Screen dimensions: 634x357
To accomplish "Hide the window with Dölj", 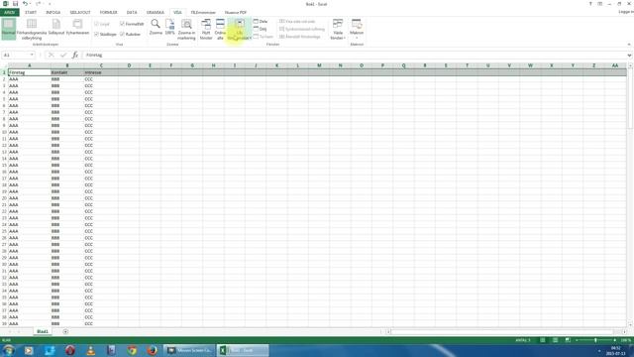I will tap(260, 29).
